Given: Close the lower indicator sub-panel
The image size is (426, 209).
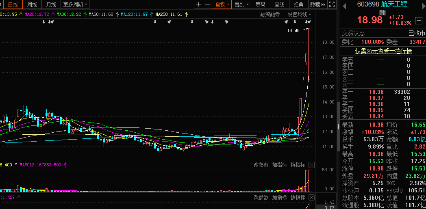Looking at the screenshot, I should click(311, 197).
